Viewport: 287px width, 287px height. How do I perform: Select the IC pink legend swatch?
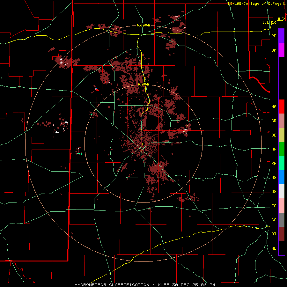282,206
